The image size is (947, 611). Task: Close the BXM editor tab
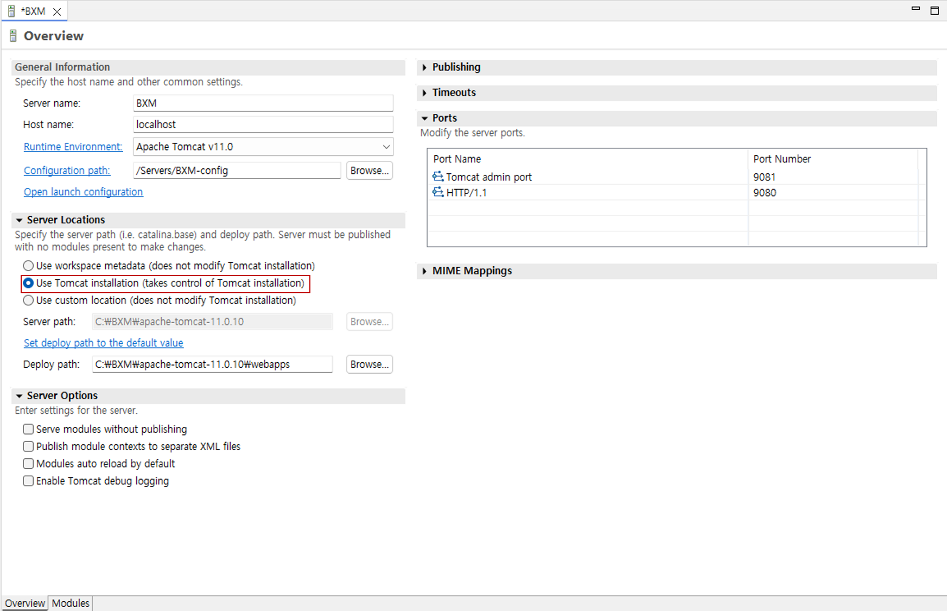[57, 11]
